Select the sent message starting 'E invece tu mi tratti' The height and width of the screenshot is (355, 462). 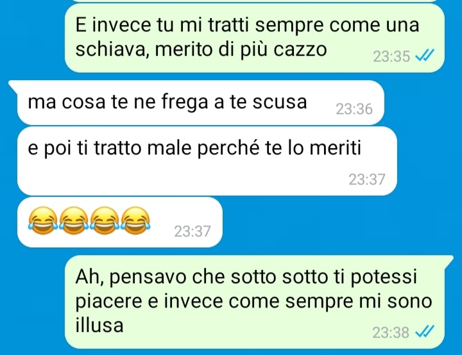(x=255, y=38)
